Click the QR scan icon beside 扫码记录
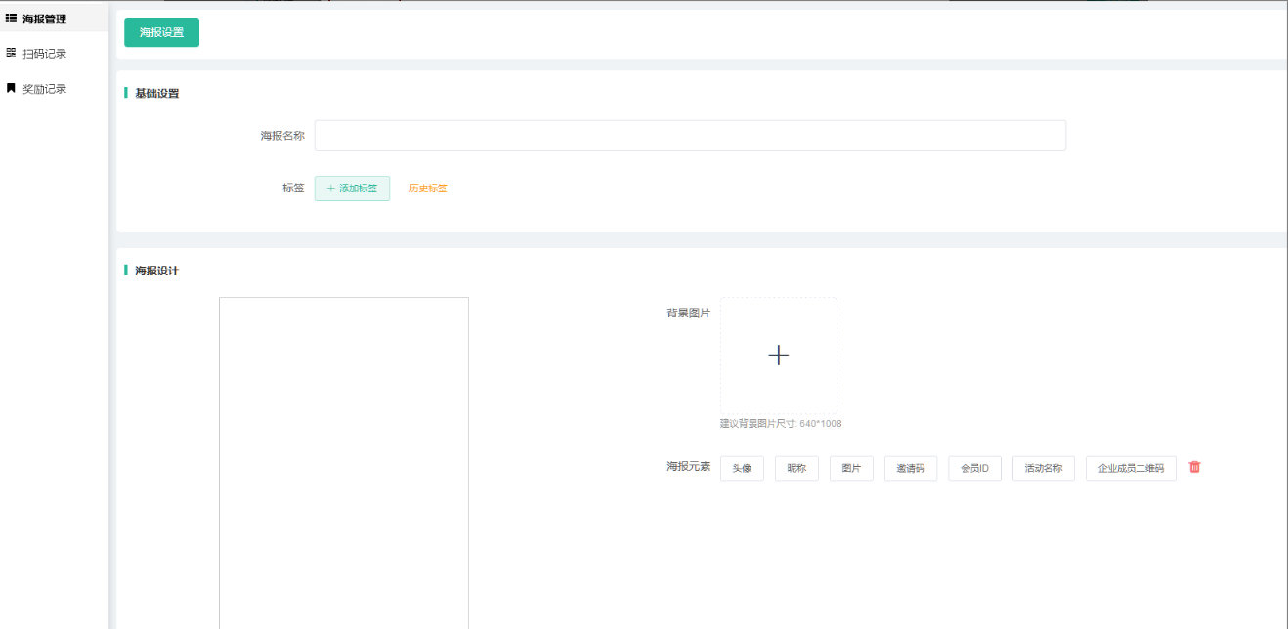1288x629 pixels. click(x=11, y=53)
